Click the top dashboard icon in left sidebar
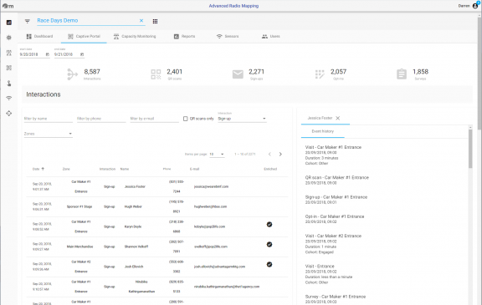The image size is (482, 305). tap(9, 23)
